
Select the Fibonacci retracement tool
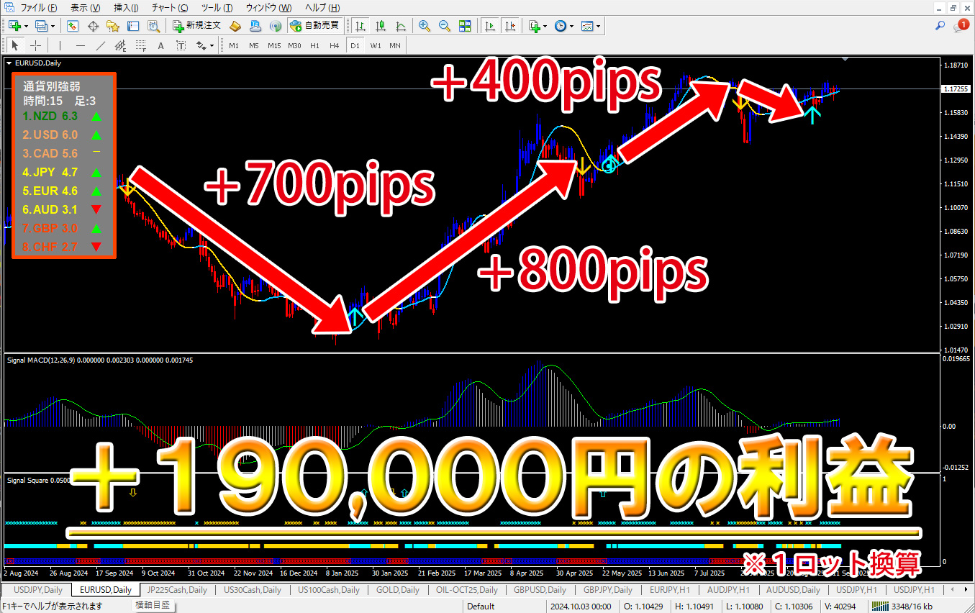point(140,45)
